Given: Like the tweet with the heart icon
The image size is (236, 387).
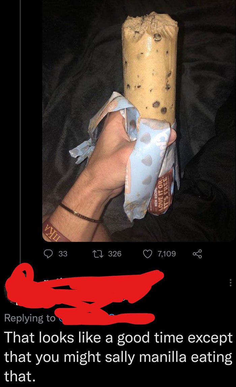Looking at the screenshot, I should click(x=148, y=254).
